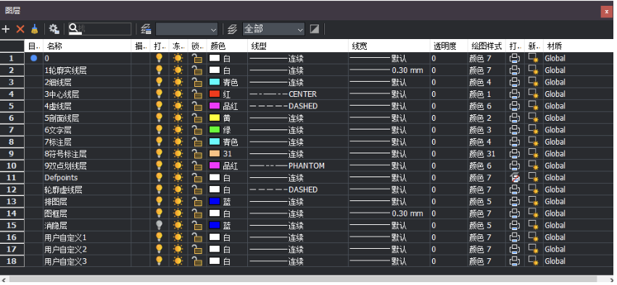Change yellow color swatch of 5剖面线层
Screen dimensions: 617x285
(x=215, y=118)
